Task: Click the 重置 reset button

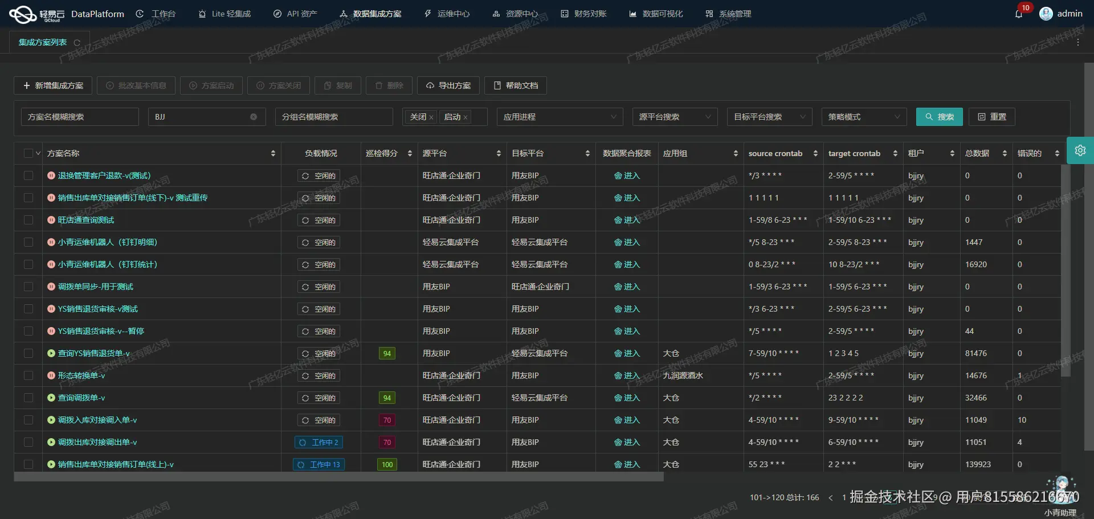Action: (x=991, y=117)
